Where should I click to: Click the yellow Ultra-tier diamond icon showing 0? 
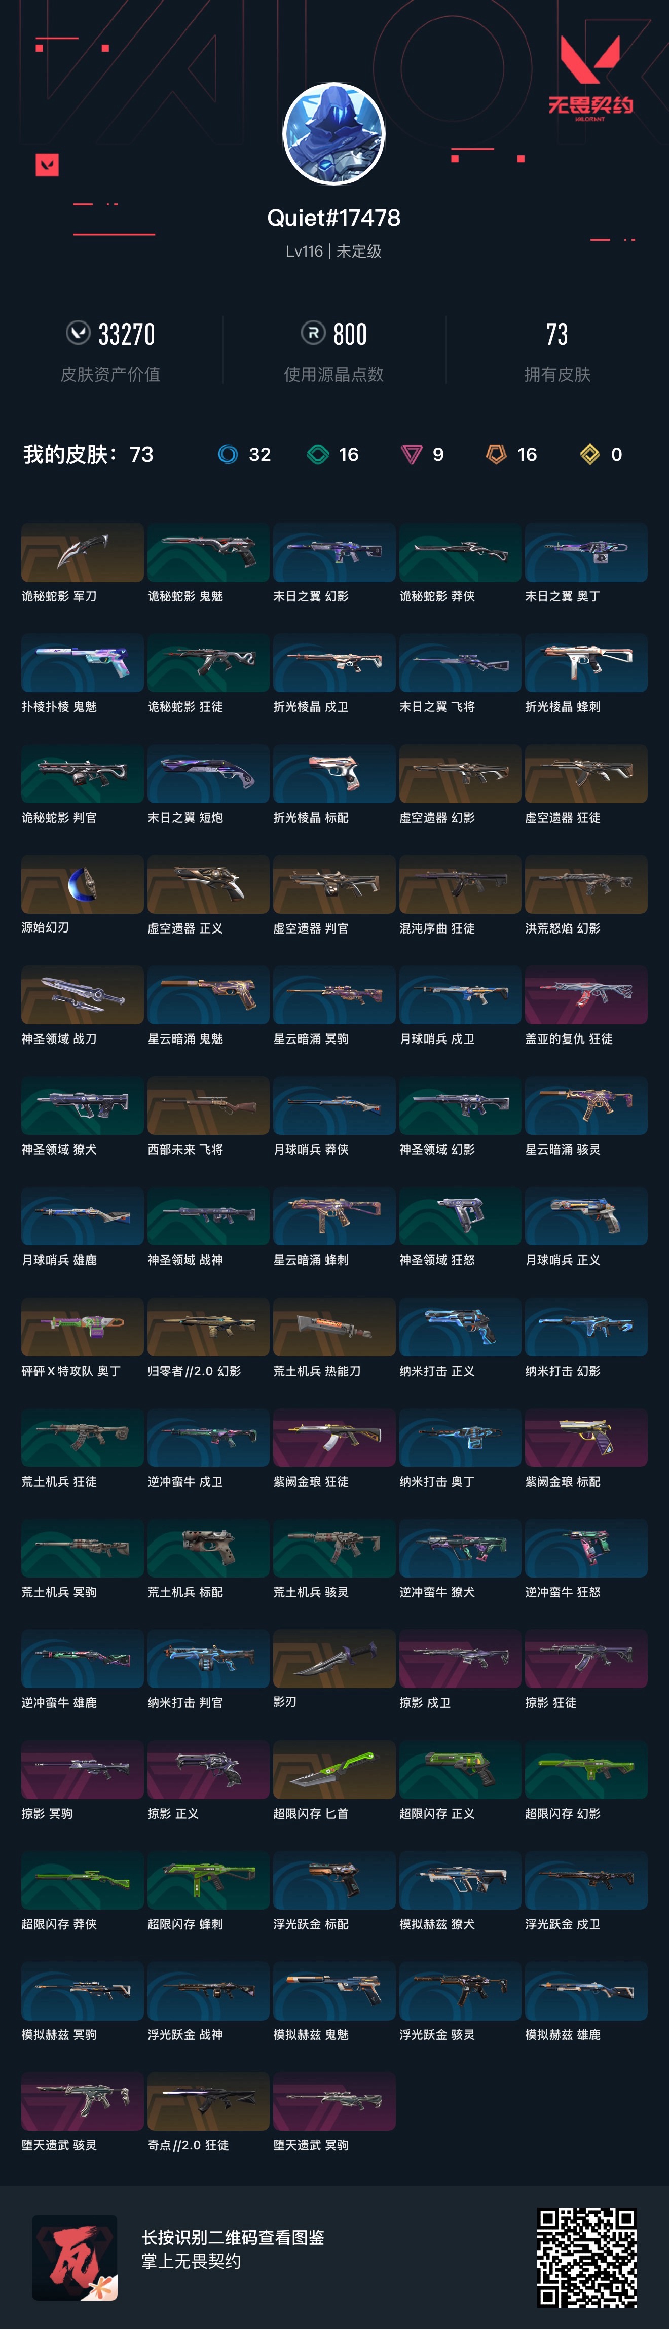(589, 454)
